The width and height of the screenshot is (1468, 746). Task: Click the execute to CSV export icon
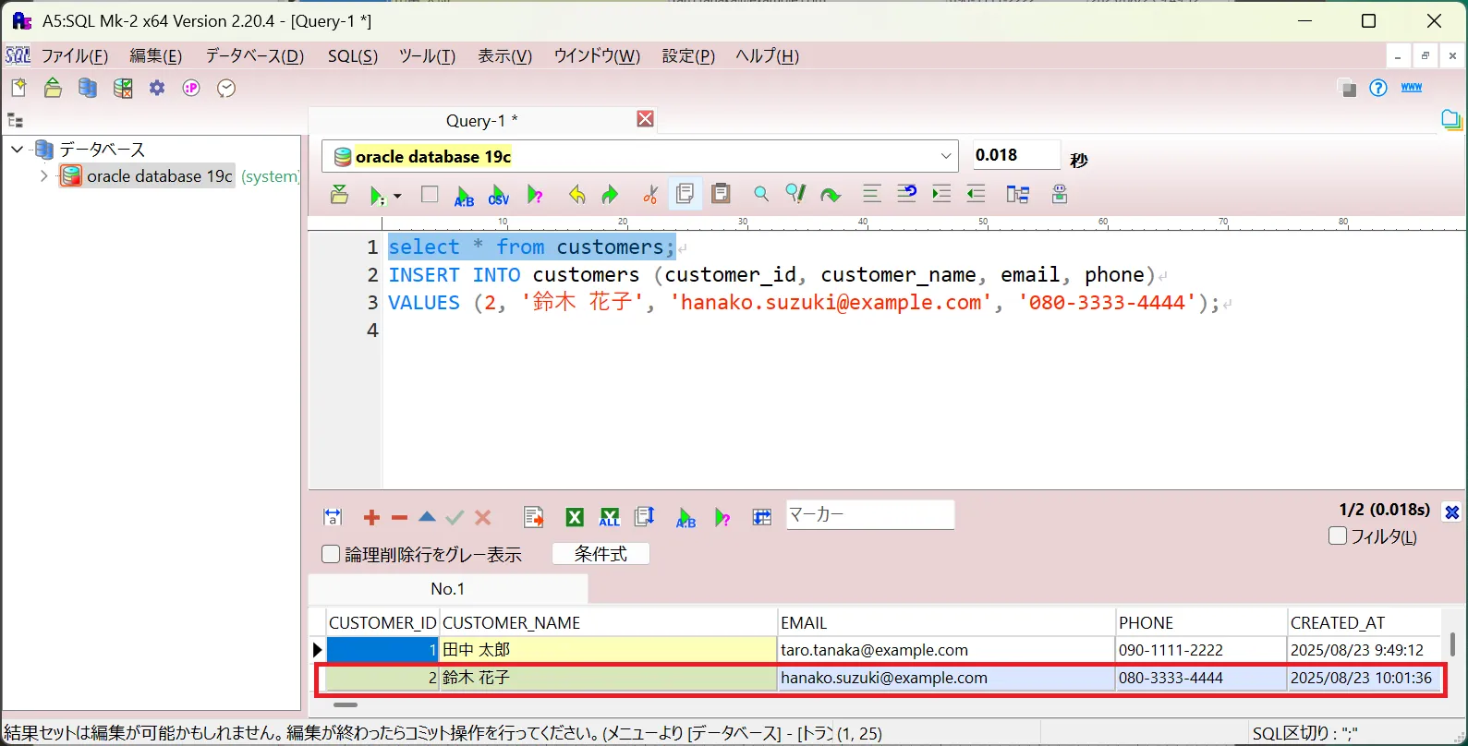click(499, 195)
